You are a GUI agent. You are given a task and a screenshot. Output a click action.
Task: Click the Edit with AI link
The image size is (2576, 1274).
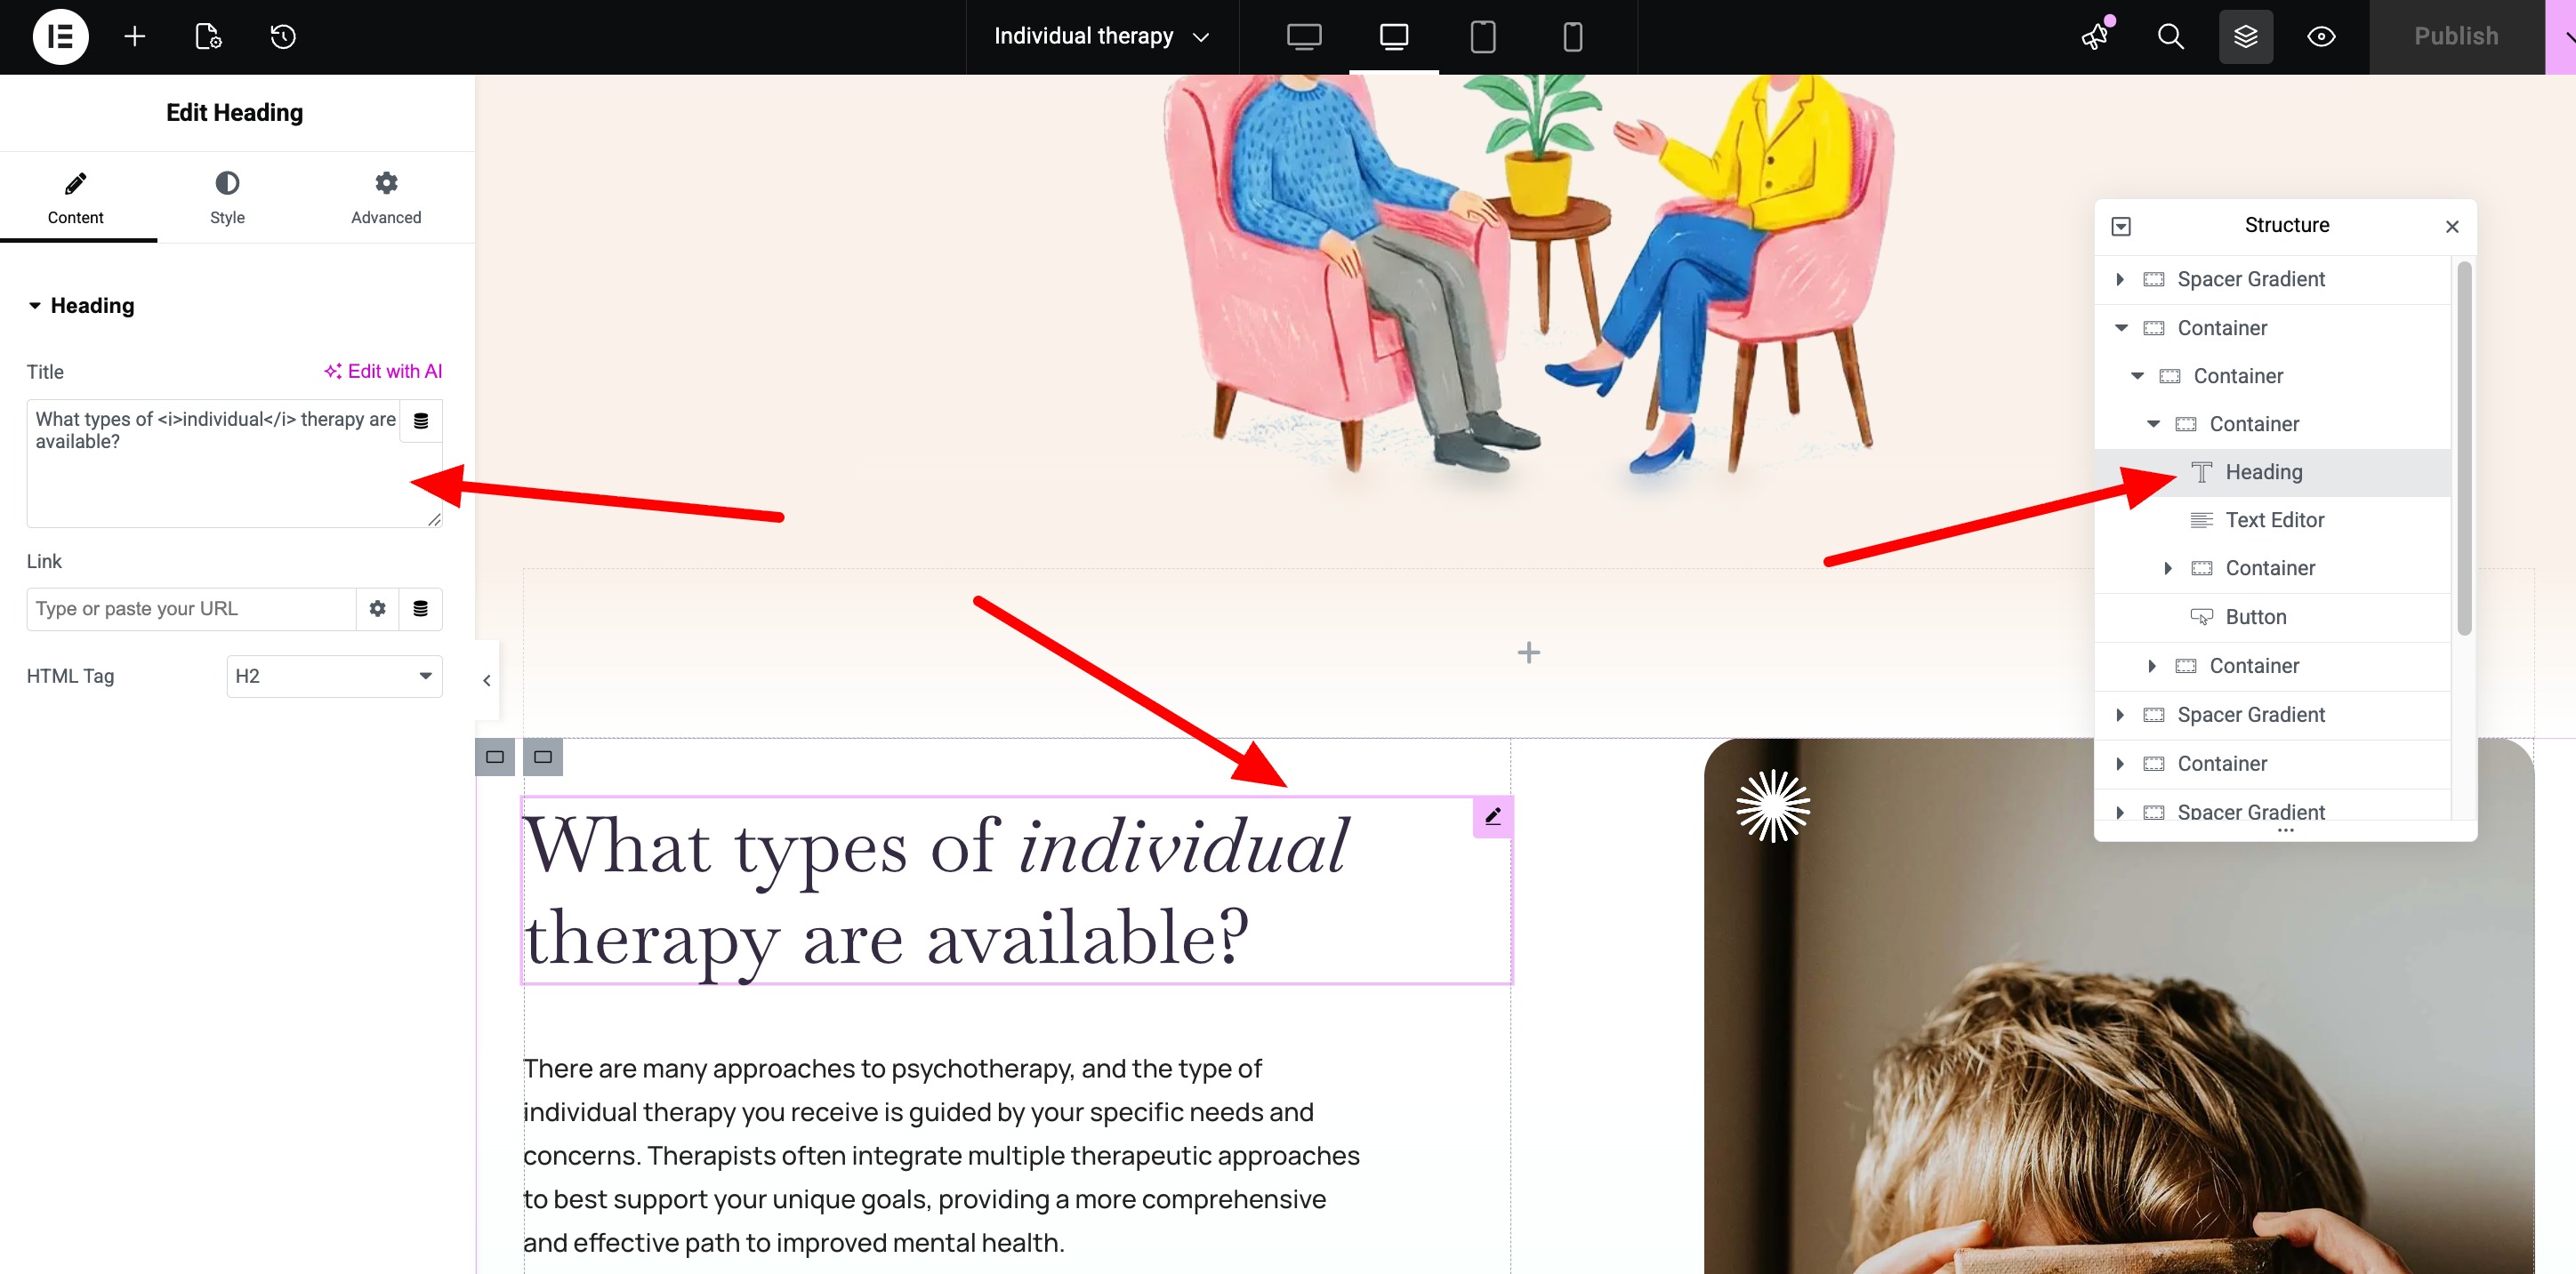(383, 371)
